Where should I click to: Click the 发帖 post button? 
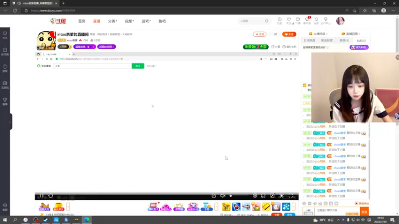(x=259, y=34)
